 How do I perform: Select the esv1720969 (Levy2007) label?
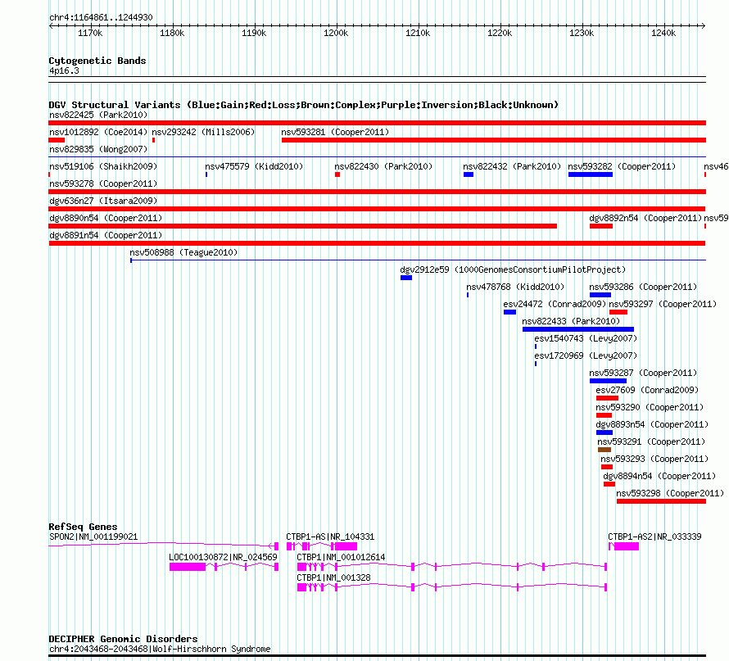(586, 355)
